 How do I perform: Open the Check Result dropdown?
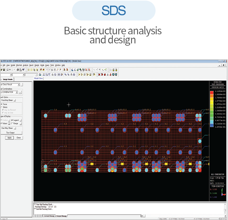click(19, 85)
